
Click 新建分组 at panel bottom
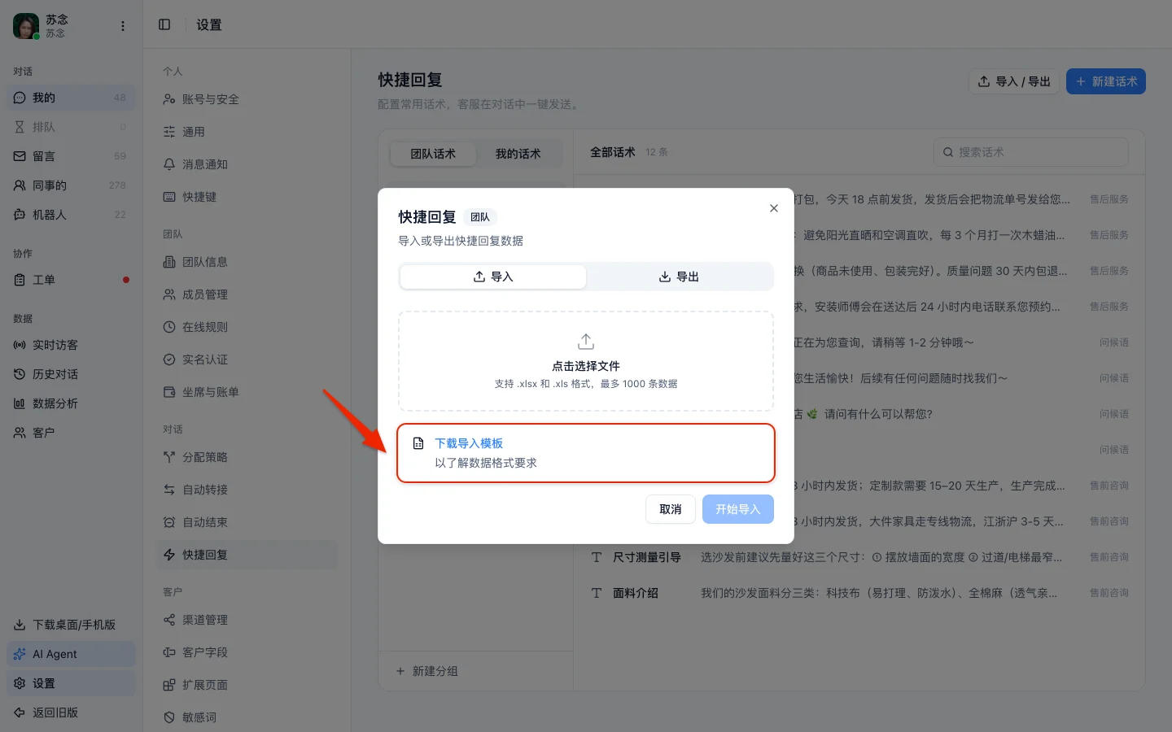426,671
